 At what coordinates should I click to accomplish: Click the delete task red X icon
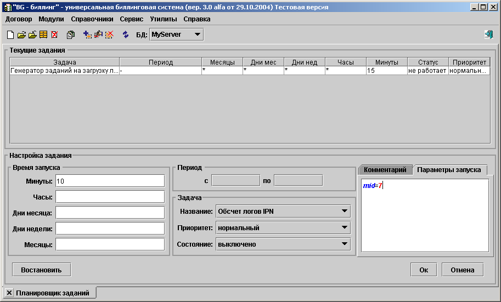coord(109,35)
